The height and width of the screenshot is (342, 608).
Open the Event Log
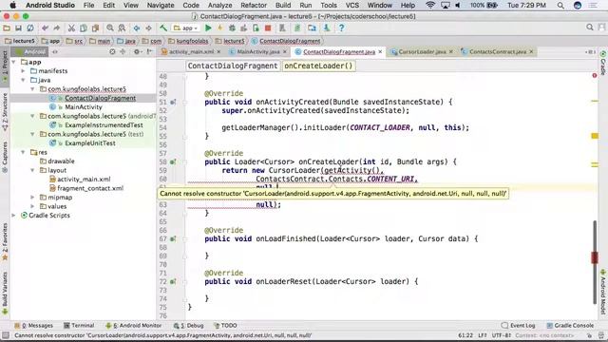click(x=518, y=325)
